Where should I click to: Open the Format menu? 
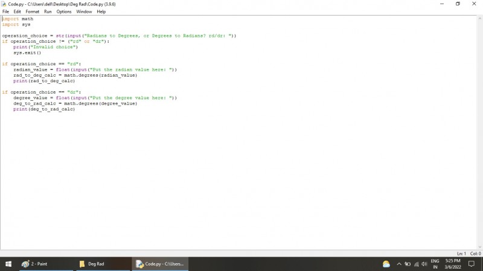pyautogui.click(x=33, y=11)
